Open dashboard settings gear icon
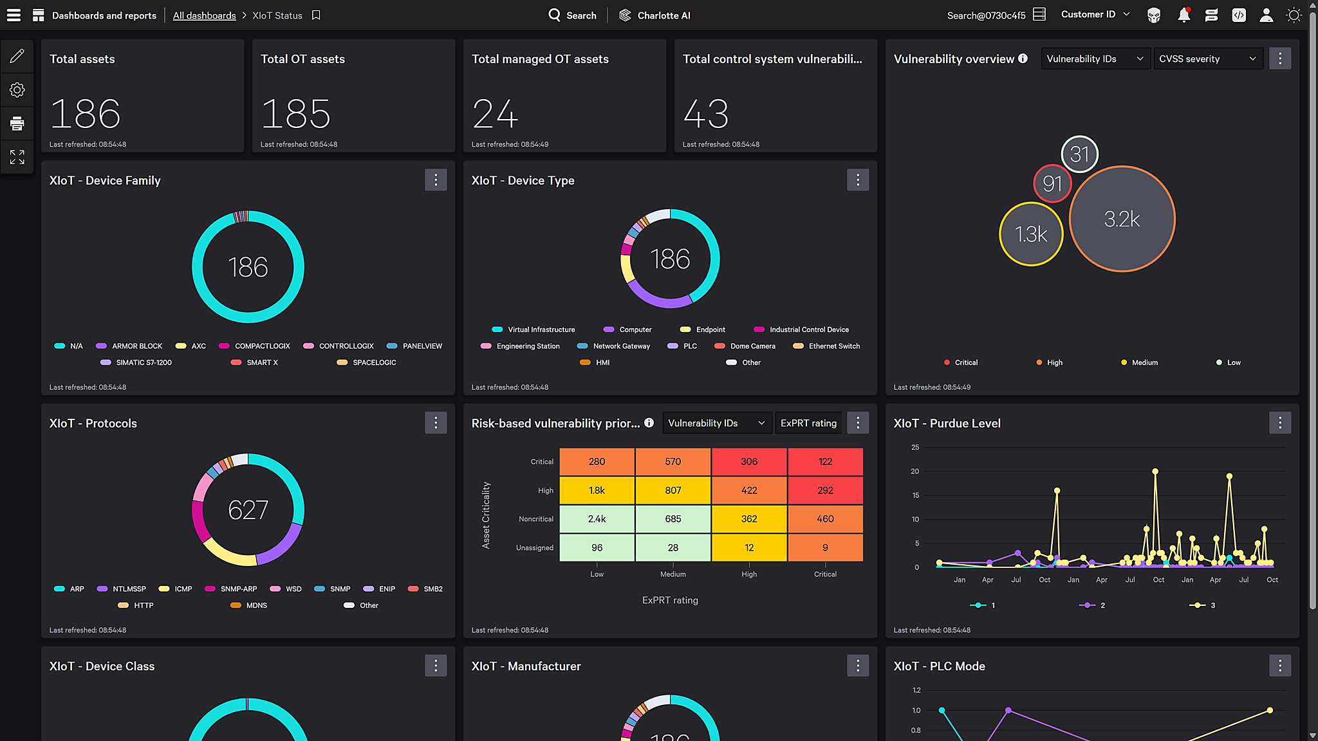 click(17, 89)
